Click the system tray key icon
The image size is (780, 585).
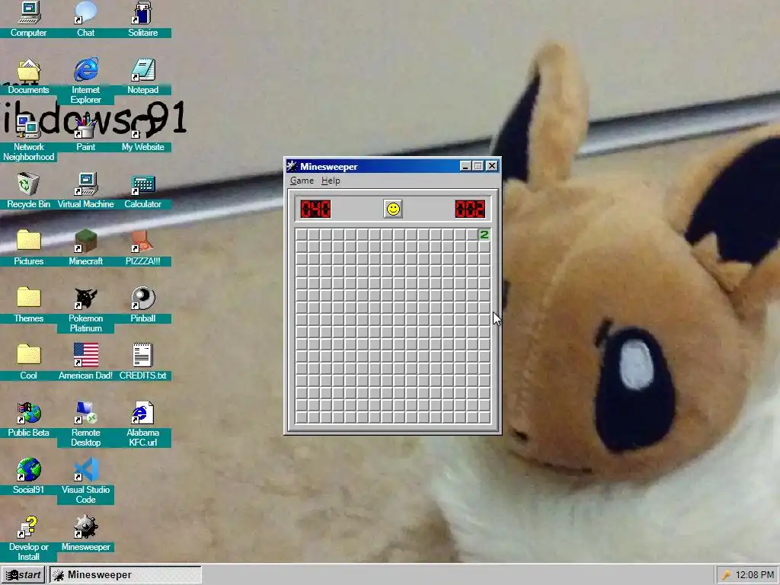pyautogui.click(x=726, y=575)
